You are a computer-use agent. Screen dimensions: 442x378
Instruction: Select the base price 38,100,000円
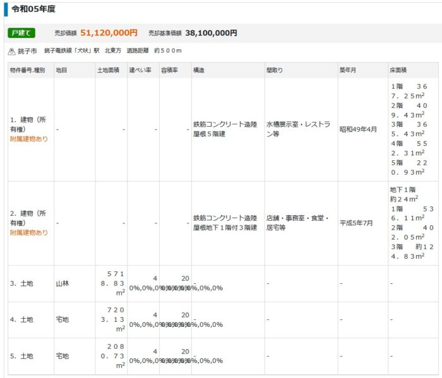[211, 33]
